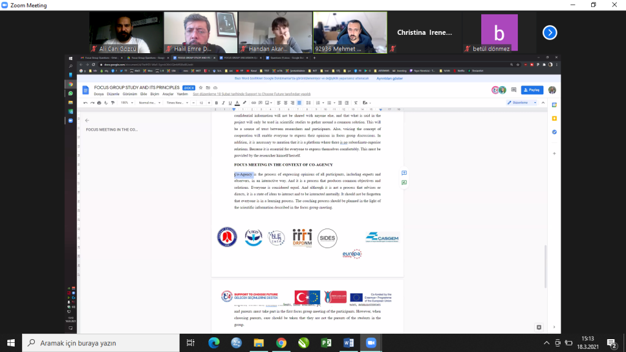Open the insert image dropdown
Screen dimensions: 626x352
click(269, 103)
